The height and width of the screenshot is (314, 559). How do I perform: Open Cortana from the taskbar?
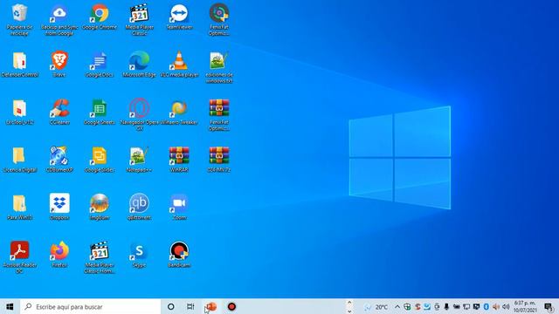(171, 306)
